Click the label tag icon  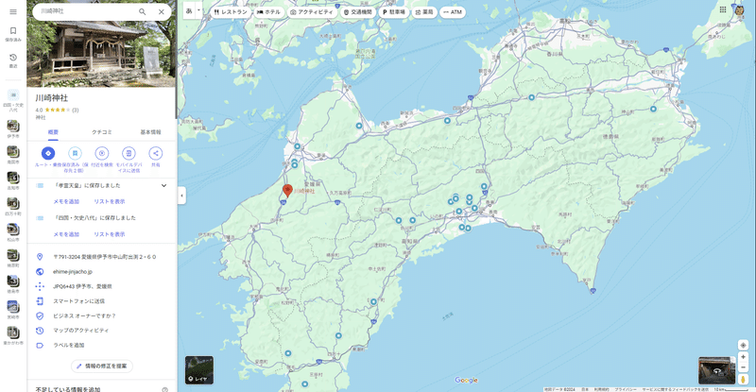(40, 345)
